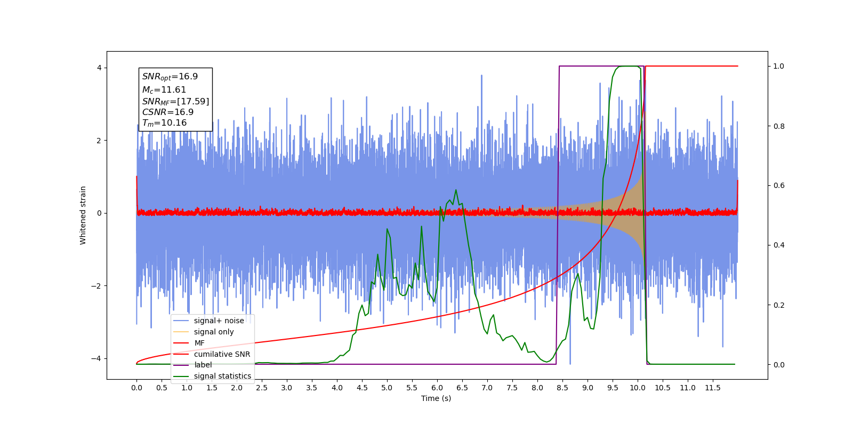
Task: Click the 'Whitened strain' y-axis label
Action: (x=83, y=215)
